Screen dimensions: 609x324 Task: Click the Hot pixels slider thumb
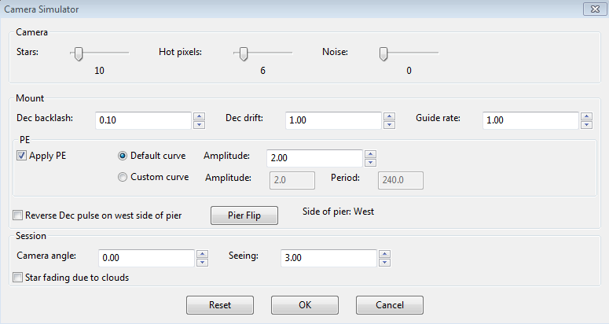click(x=244, y=53)
